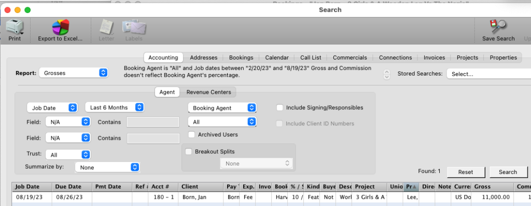
Task: Click the sorted Pr column header
Action: tap(412, 186)
